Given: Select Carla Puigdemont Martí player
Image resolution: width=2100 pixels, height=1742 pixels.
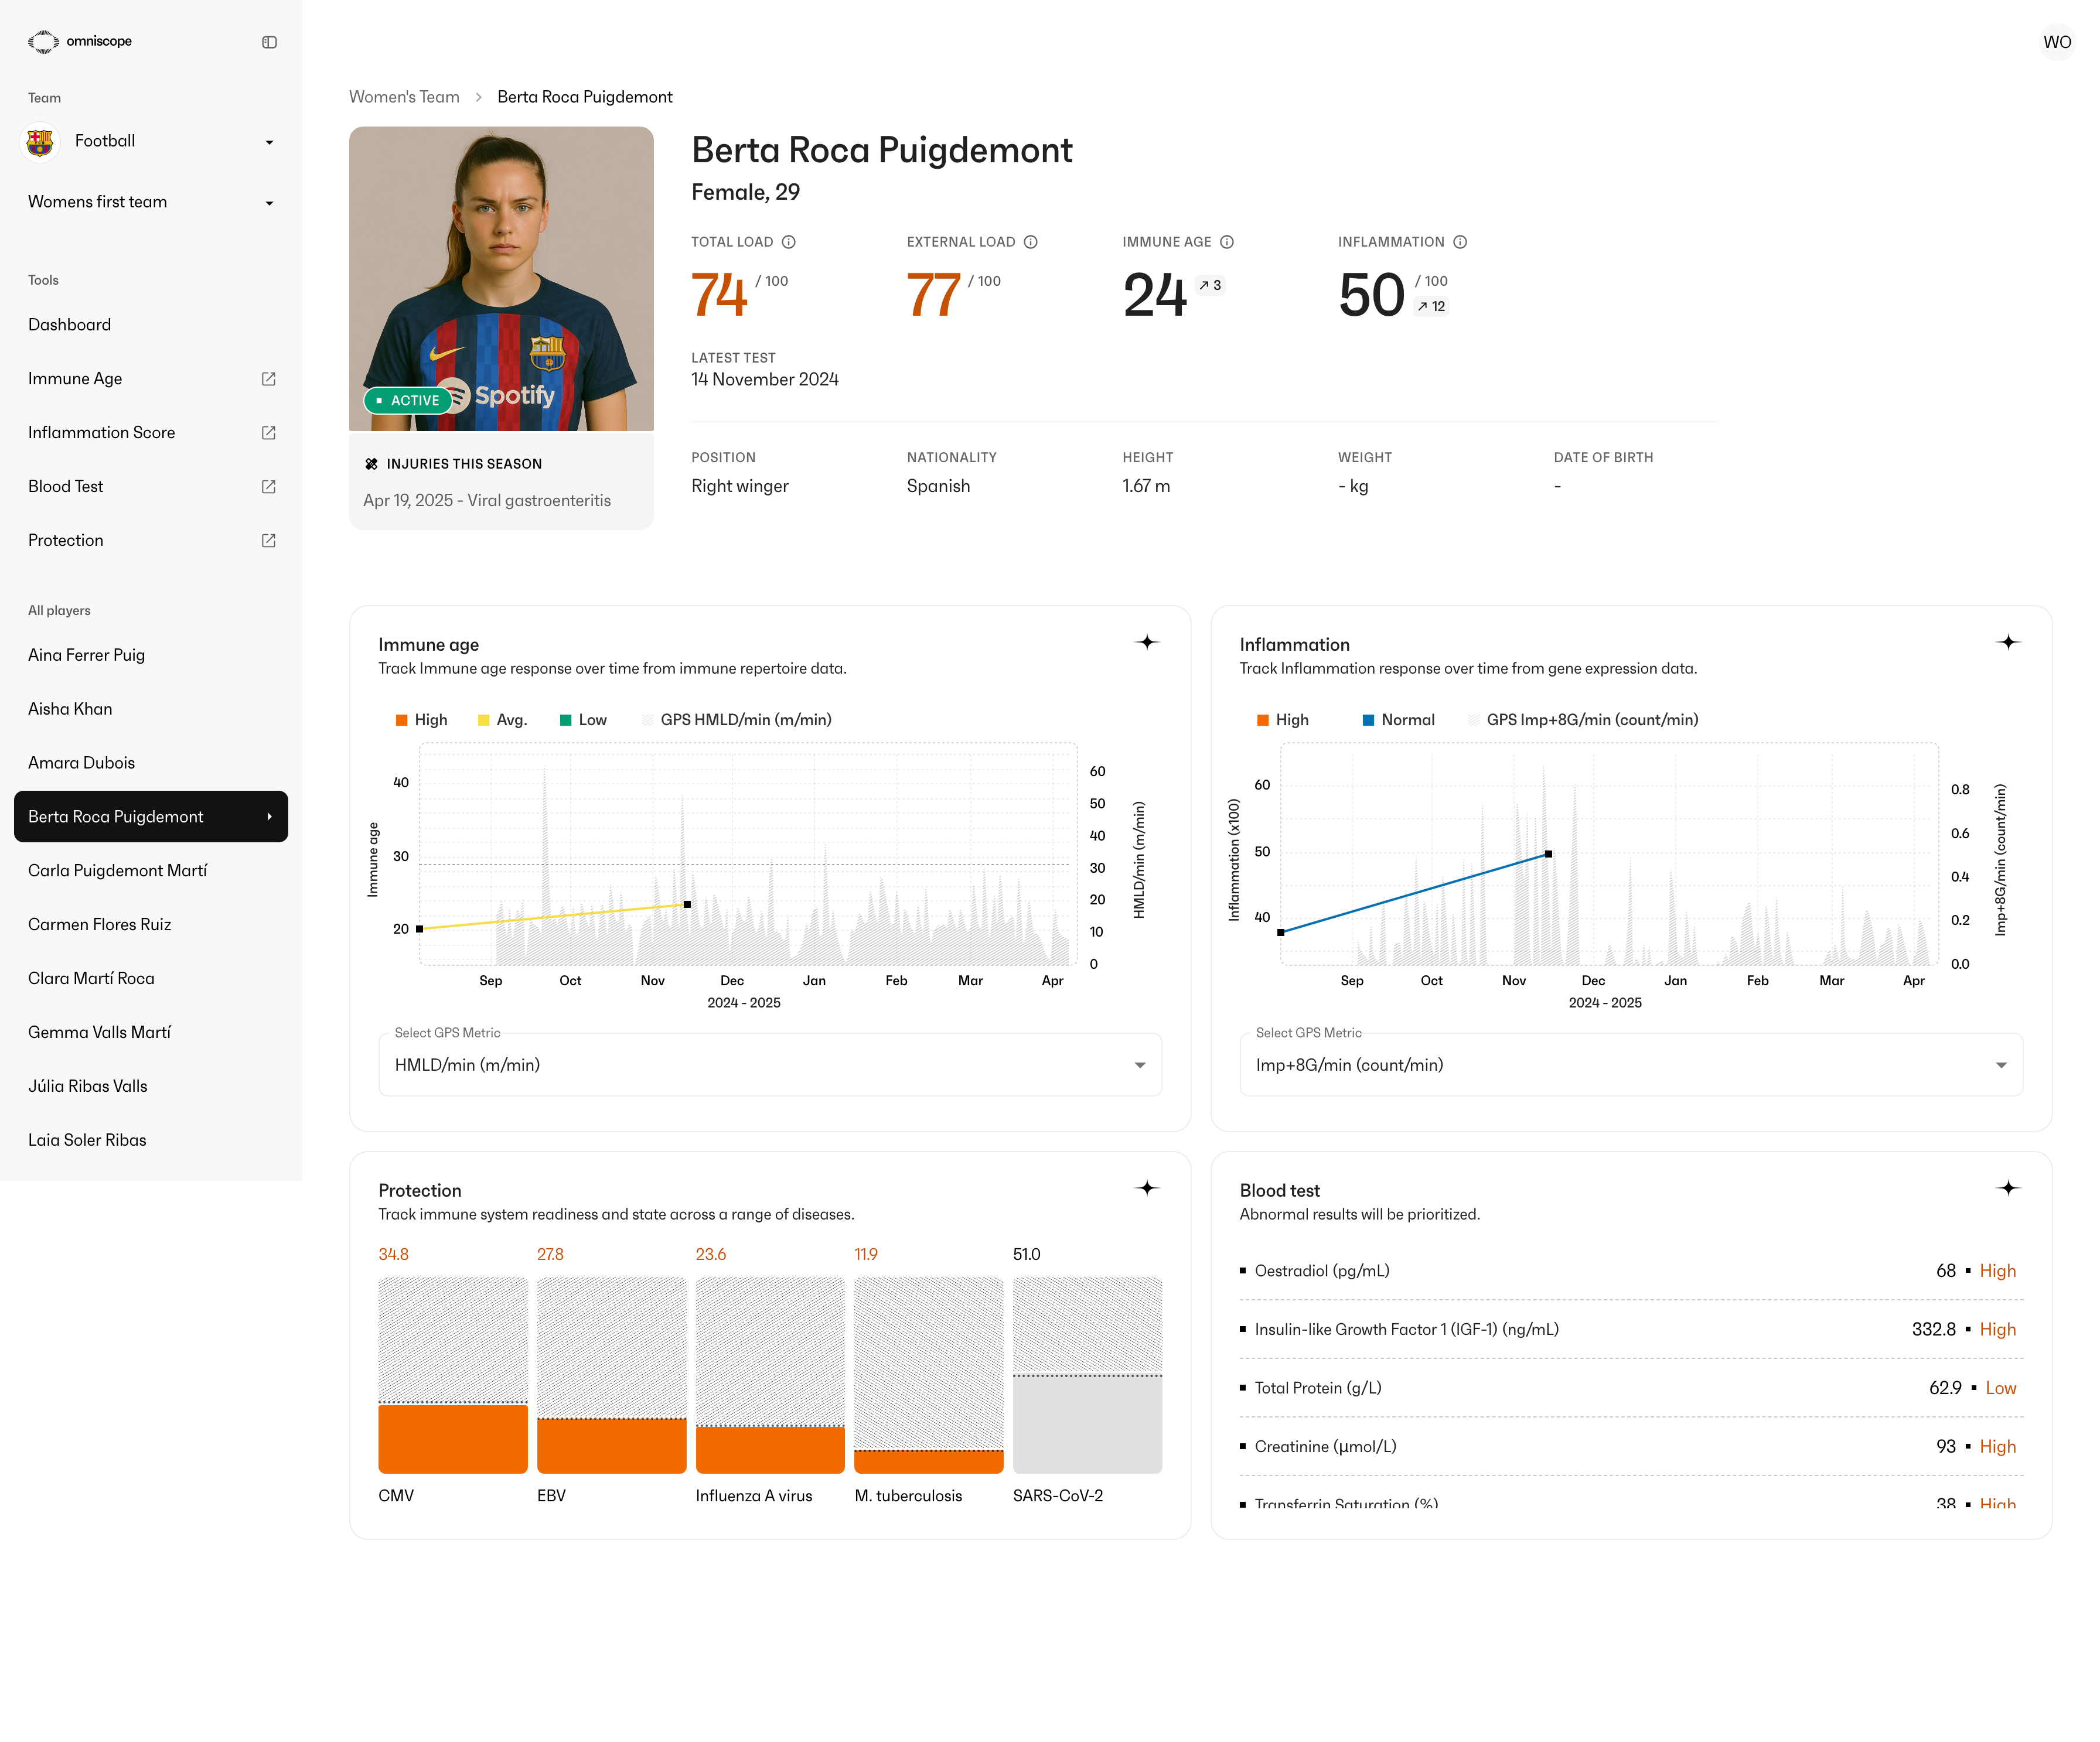Looking at the screenshot, I should pos(117,870).
